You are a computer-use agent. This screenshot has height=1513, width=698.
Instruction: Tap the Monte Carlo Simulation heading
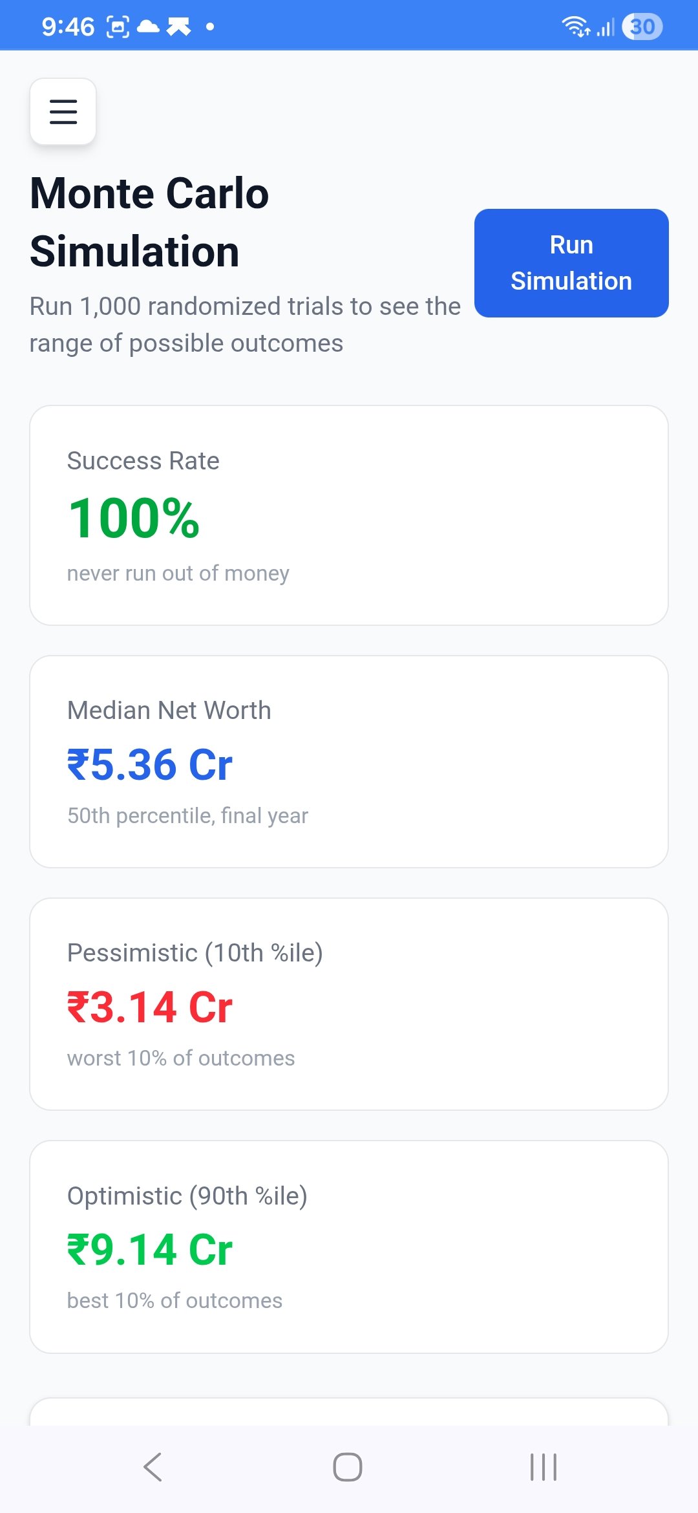[150, 222]
